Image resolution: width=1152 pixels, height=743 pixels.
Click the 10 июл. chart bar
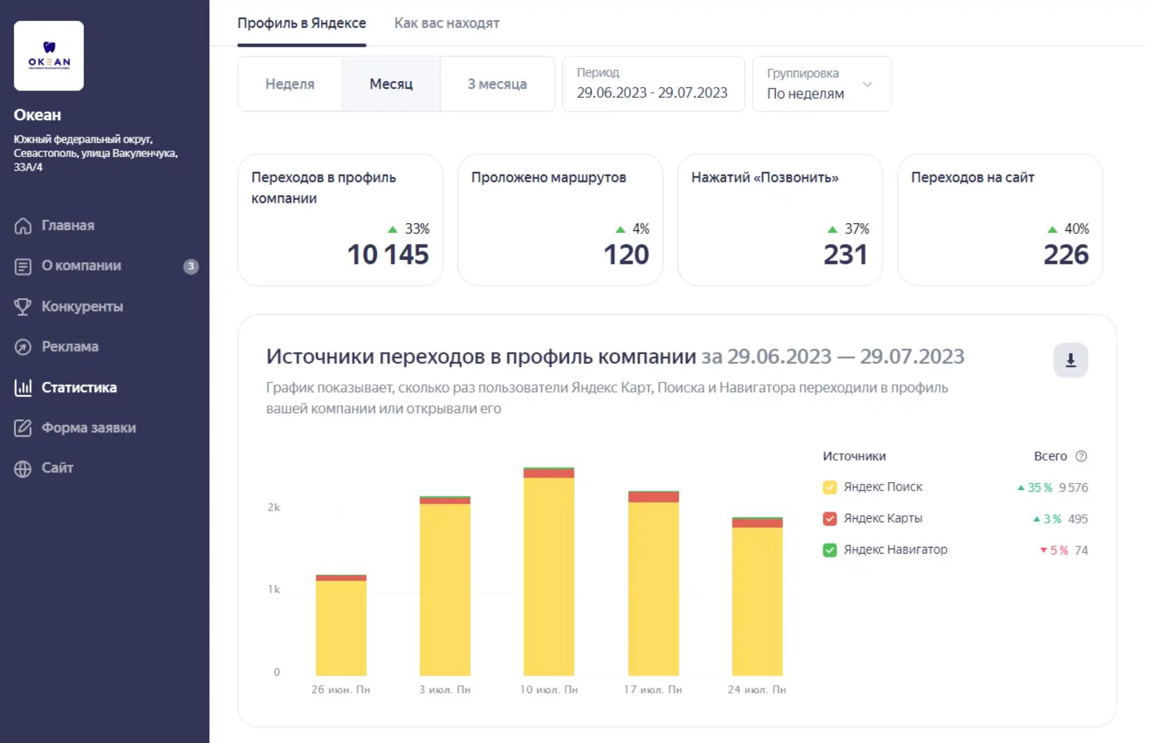click(x=548, y=571)
